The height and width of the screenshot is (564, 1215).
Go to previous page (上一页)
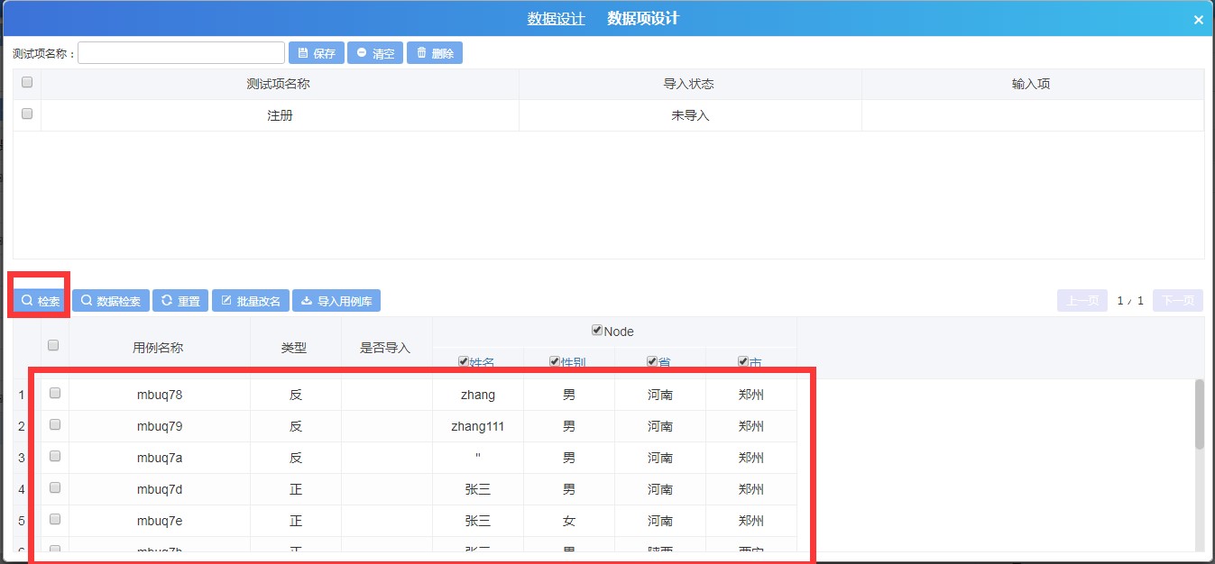[x=1082, y=301]
